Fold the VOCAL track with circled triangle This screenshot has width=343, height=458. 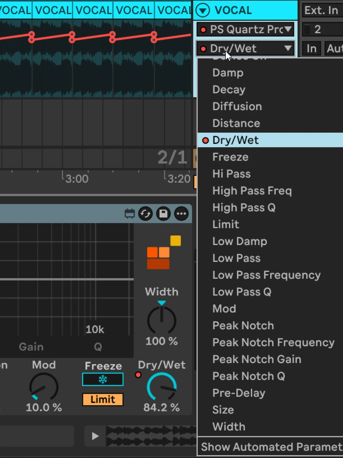[x=203, y=11]
